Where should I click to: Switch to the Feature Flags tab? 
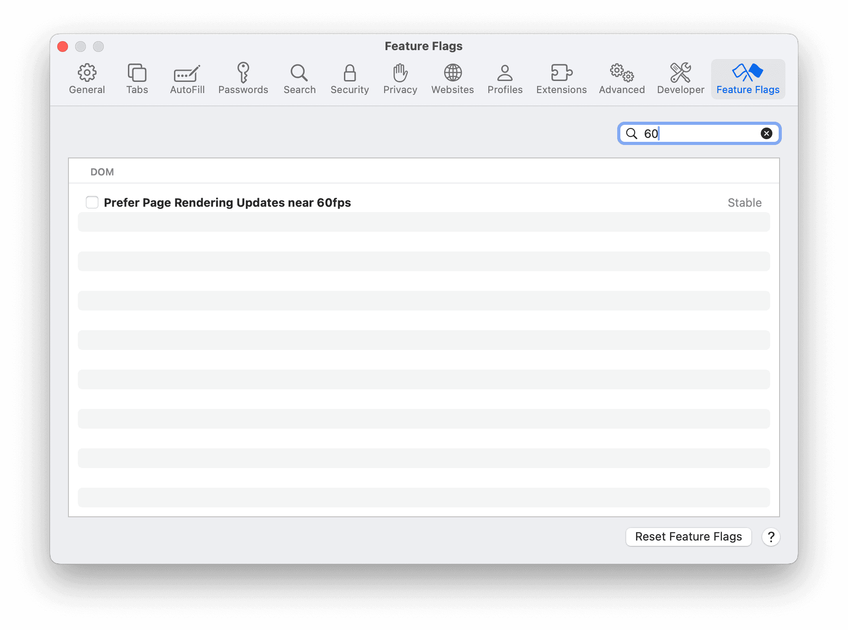pos(747,79)
